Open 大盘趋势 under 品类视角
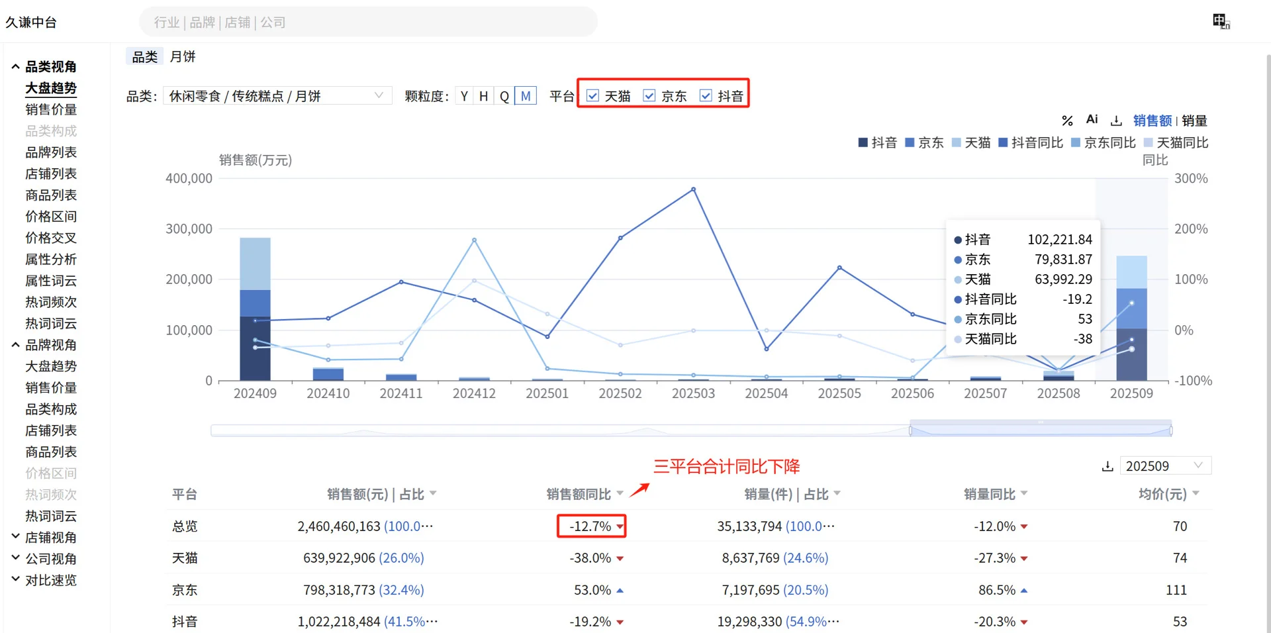The width and height of the screenshot is (1271, 633). pos(51,88)
